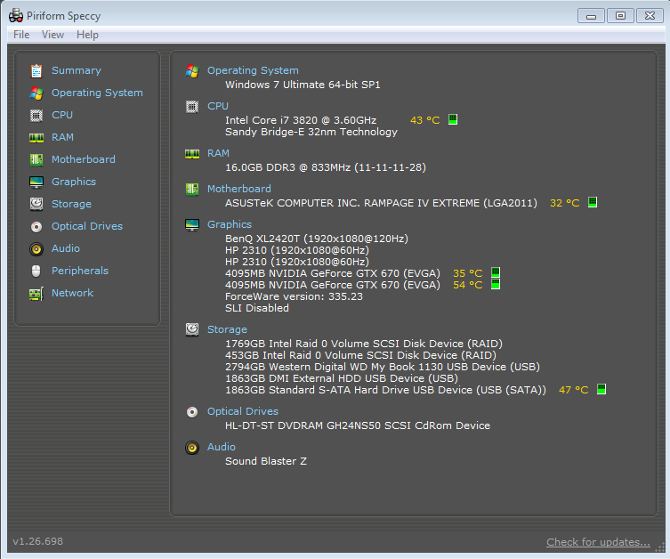This screenshot has height=559, width=670.
Task: Click the Motherboard icon in main panel
Action: [x=192, y=190]
